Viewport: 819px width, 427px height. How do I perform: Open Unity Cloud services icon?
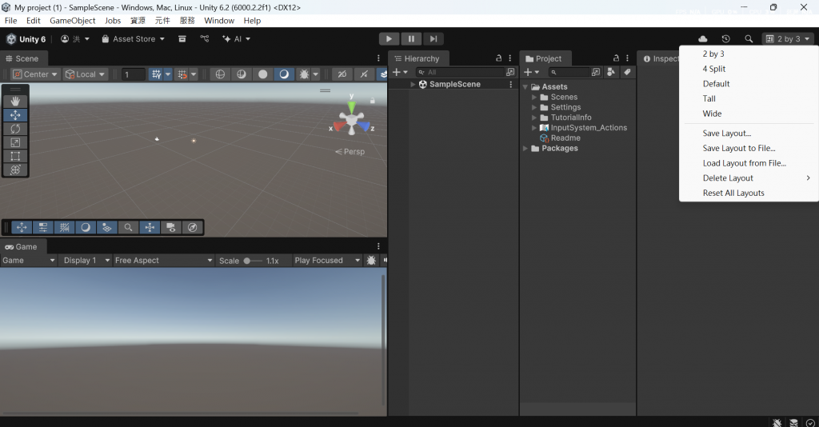pos(702,38)
